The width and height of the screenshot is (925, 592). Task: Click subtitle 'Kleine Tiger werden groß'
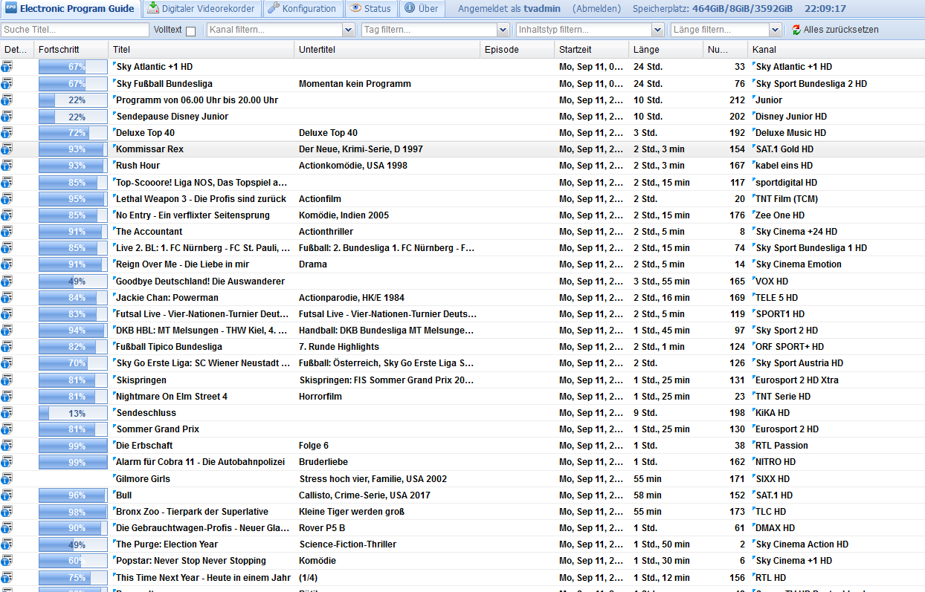[x=352, y=512]
